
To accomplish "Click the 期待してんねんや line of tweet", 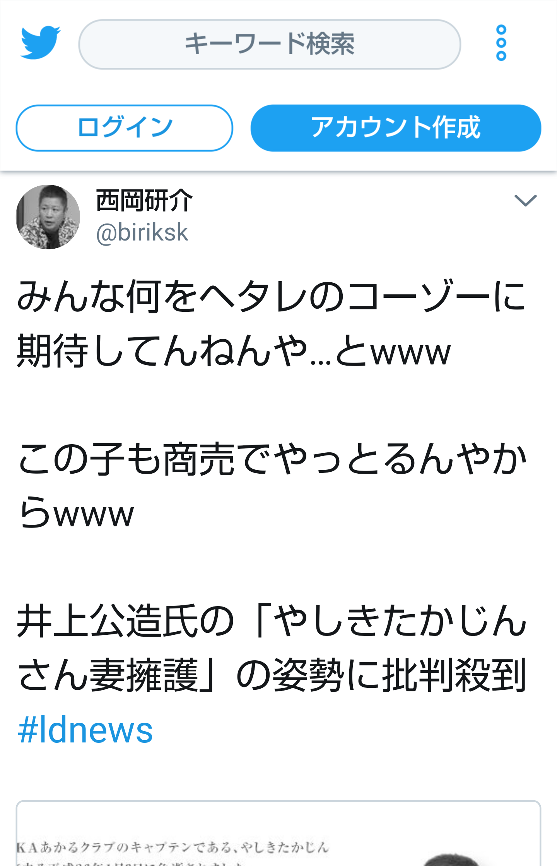I will pos(234,351).
